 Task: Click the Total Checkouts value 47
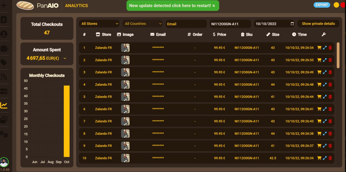[47, 33]
